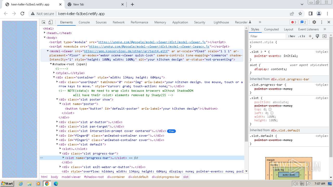
Task: Open Chrome side panel icon
Action: (310, 14)
